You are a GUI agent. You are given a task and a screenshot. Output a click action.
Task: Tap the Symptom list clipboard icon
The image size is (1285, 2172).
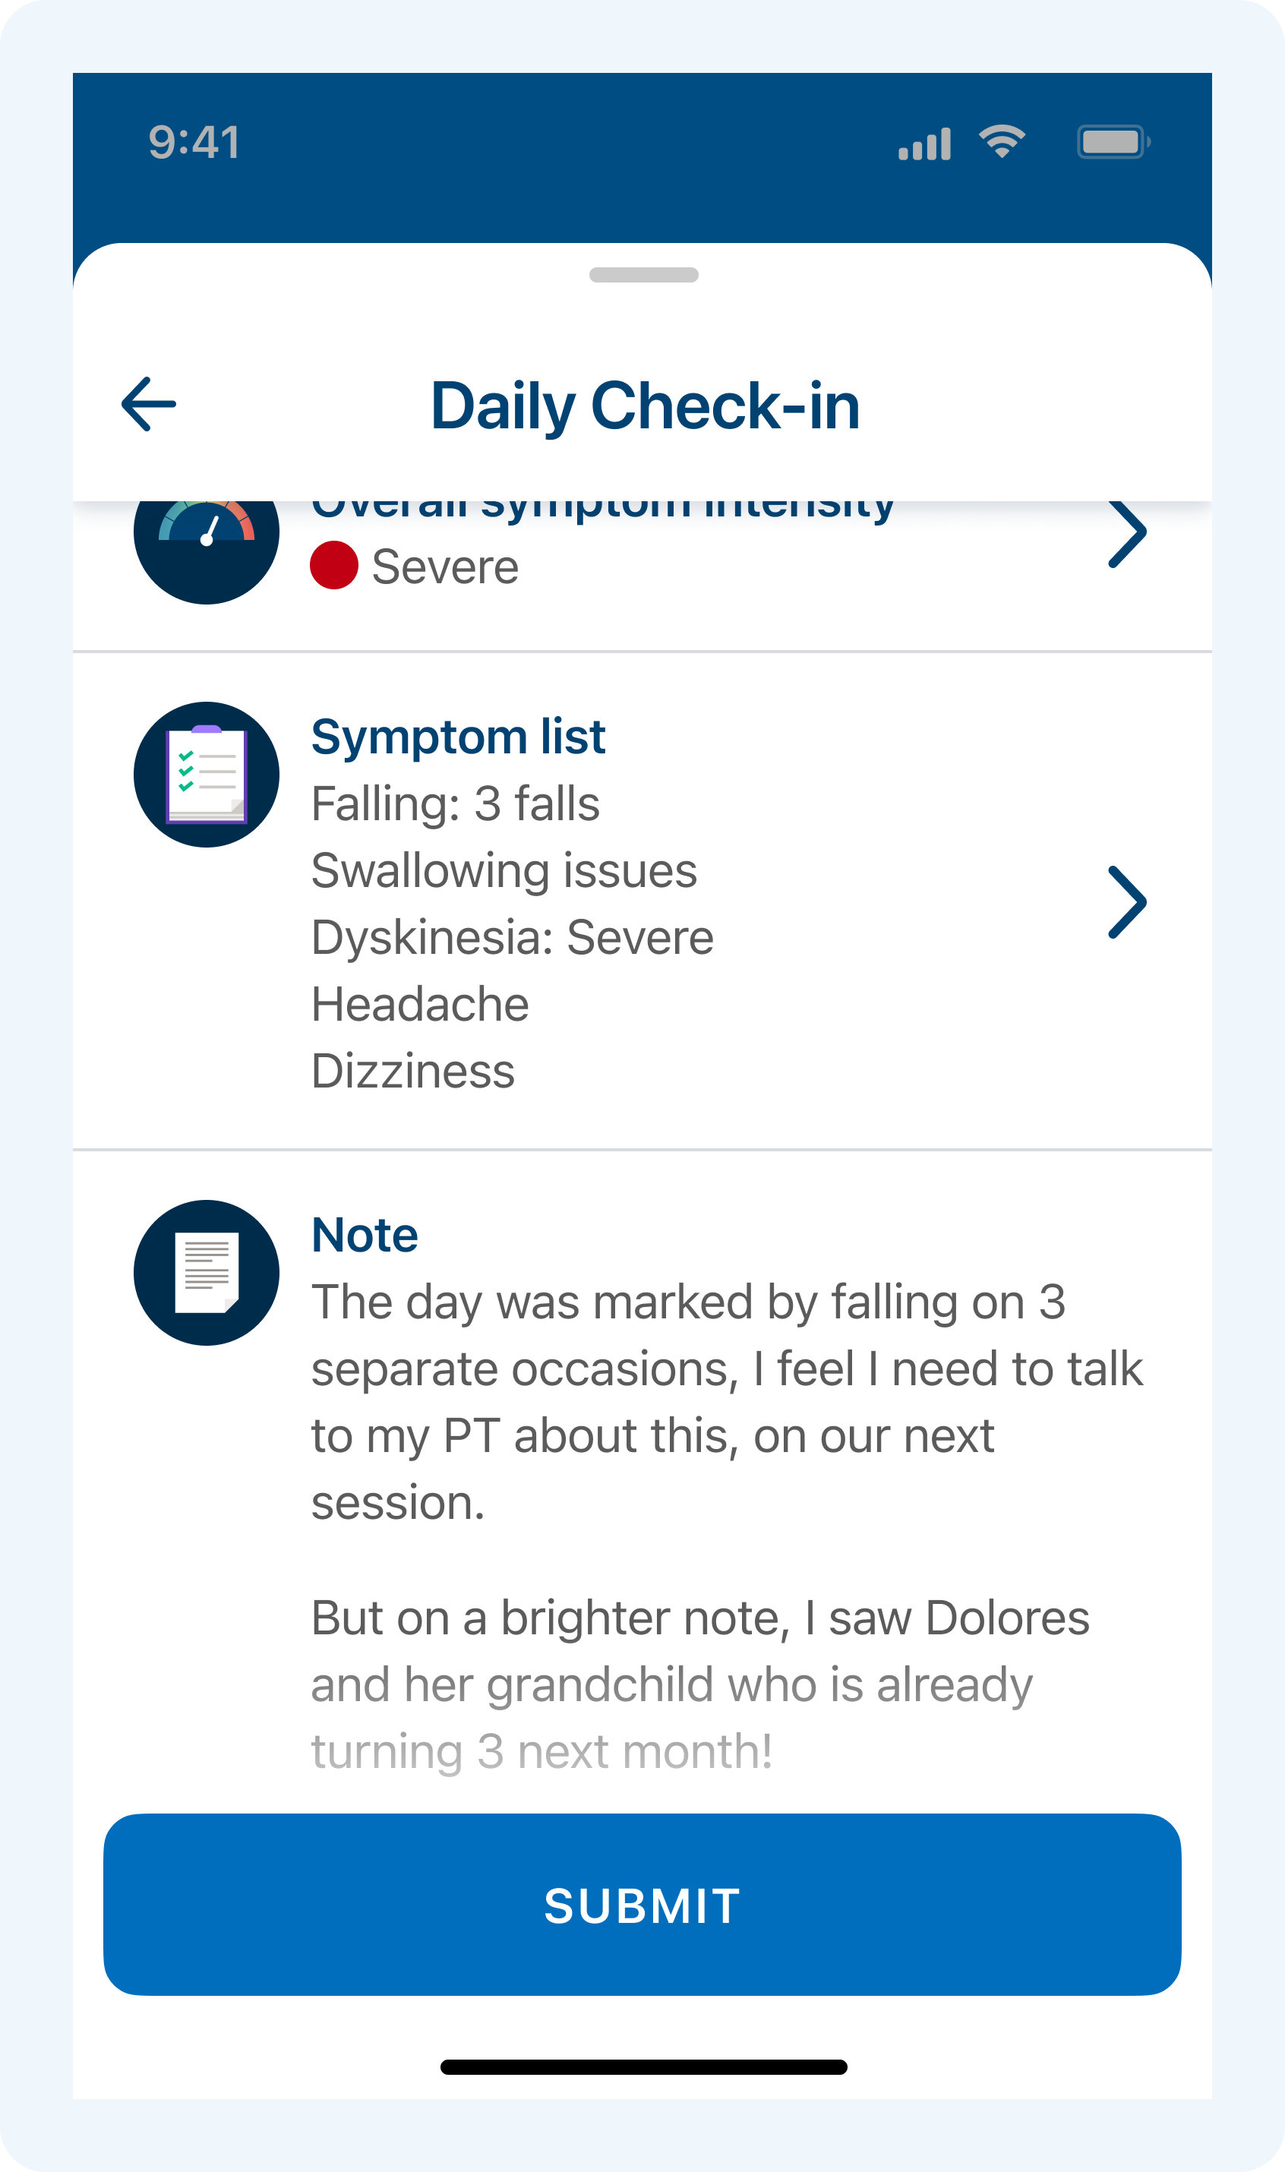206,774
